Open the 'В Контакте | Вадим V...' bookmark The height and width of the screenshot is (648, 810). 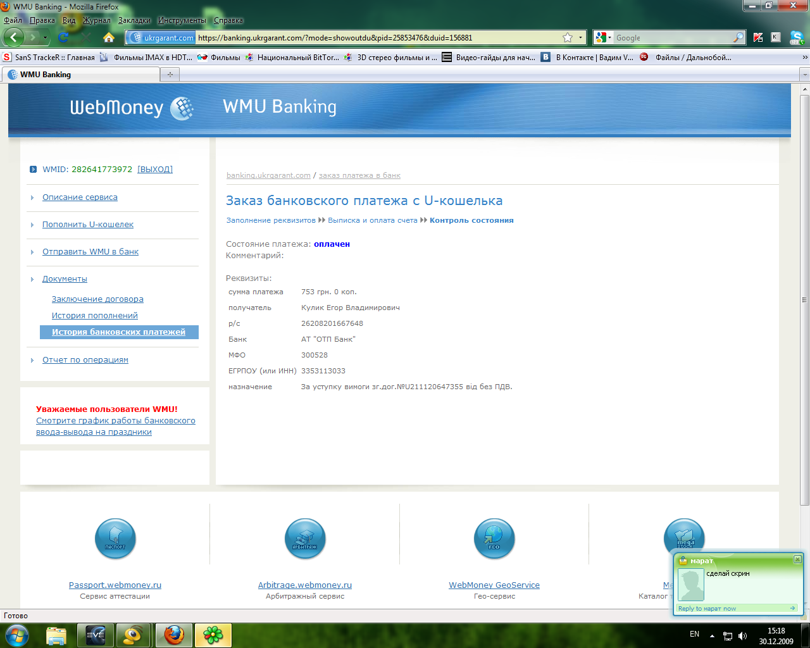[587, 57]
